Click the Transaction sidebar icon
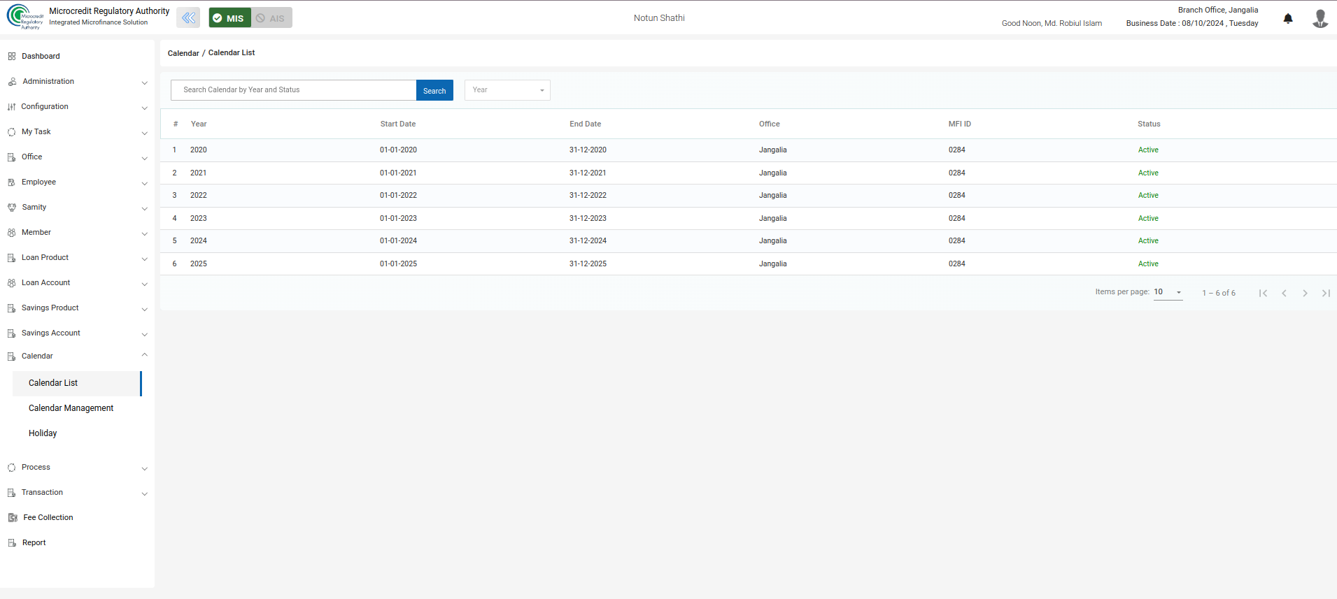Screen dimensions: 1337x599 (12, 492)
